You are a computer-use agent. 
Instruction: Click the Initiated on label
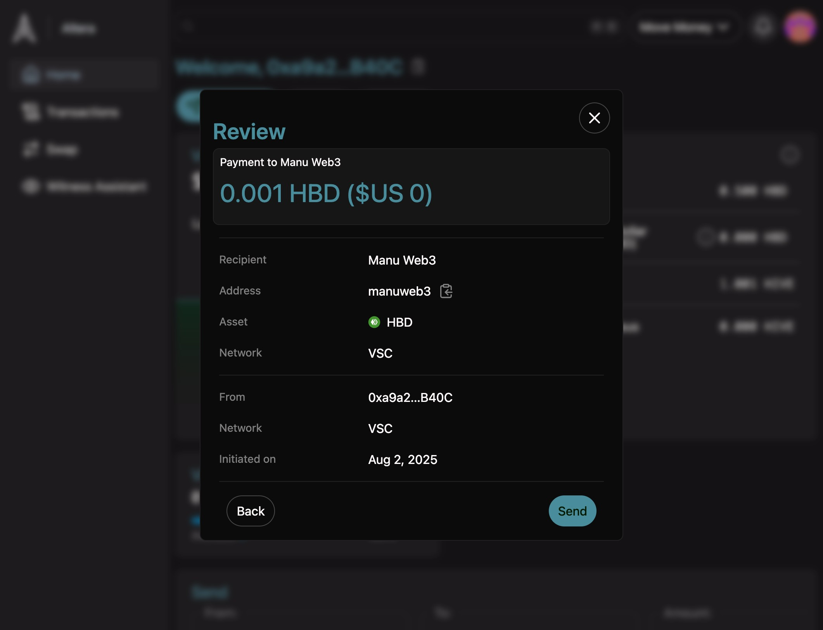click(x=247, y=459)
